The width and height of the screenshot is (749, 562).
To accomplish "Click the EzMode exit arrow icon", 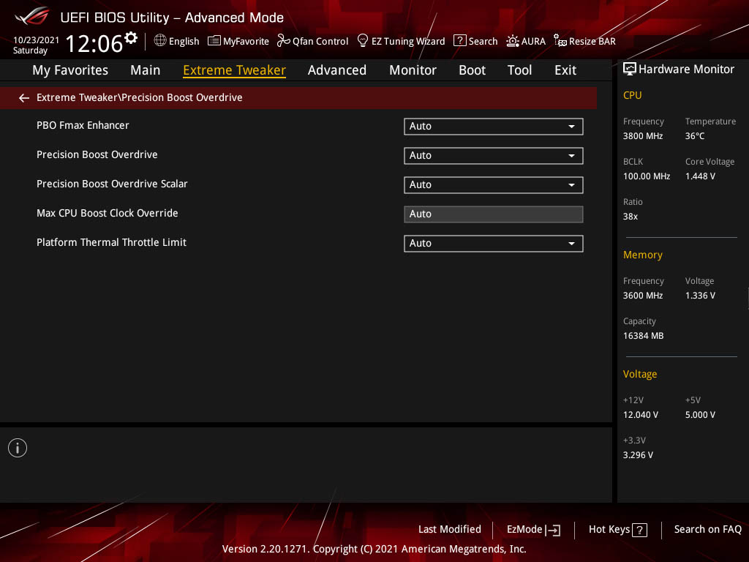I will [553, 530].
